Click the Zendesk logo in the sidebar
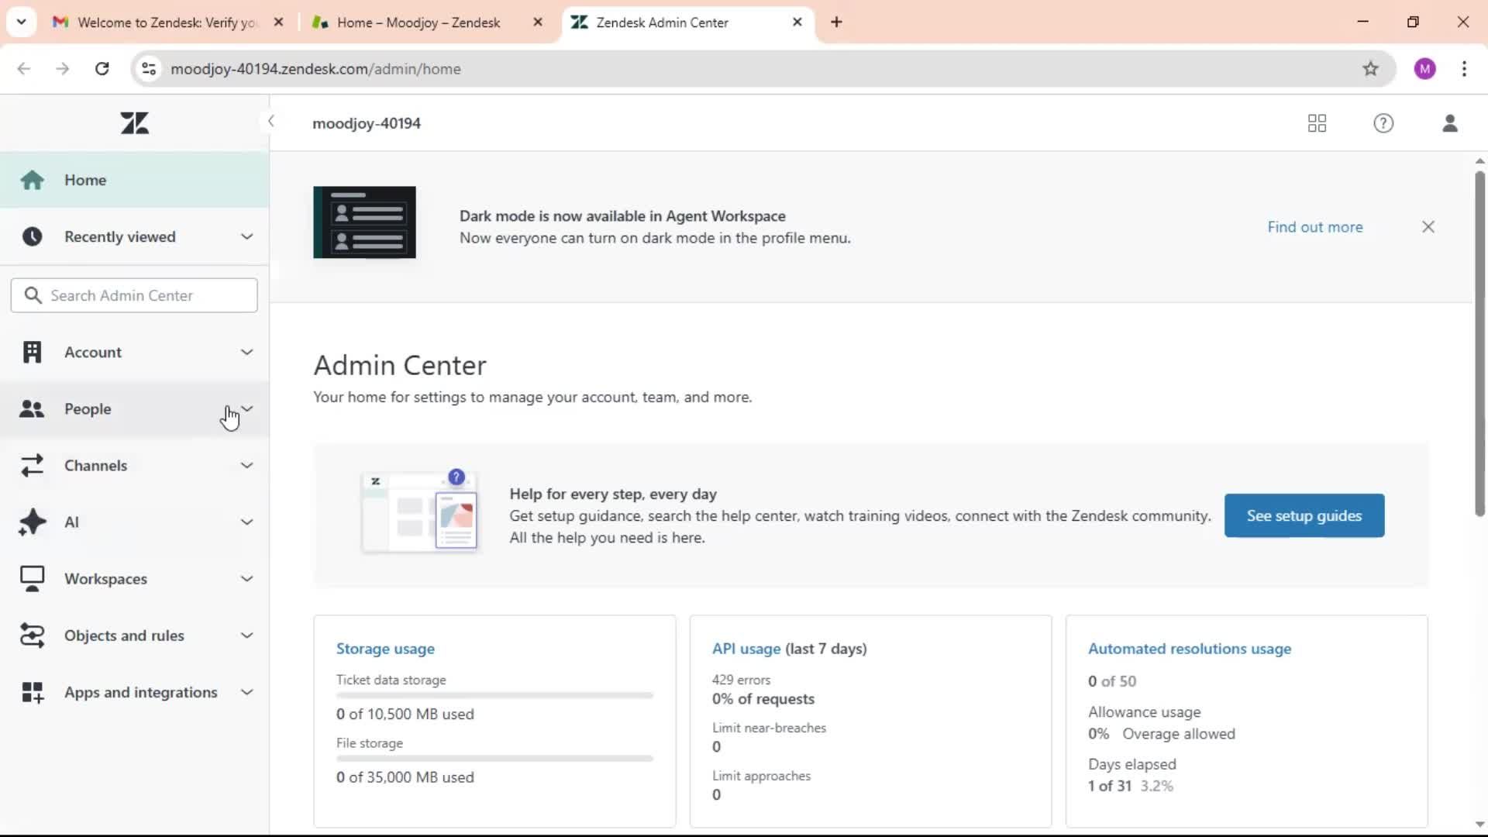Screen dimensions: 1488x837 click(135, 123)
